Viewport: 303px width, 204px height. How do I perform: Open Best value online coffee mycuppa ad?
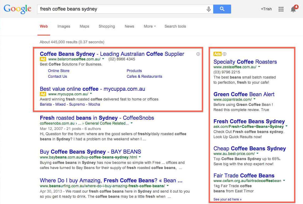[x=93, y=89]
